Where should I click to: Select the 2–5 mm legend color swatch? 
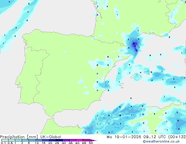[25, 140]
